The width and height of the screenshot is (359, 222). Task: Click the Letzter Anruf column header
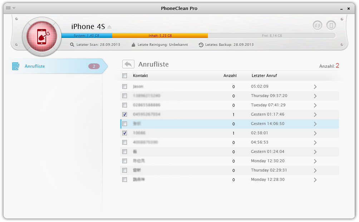[264, 76]
